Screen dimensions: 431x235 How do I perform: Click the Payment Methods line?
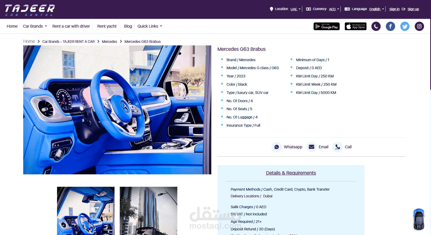pos(280,189)
